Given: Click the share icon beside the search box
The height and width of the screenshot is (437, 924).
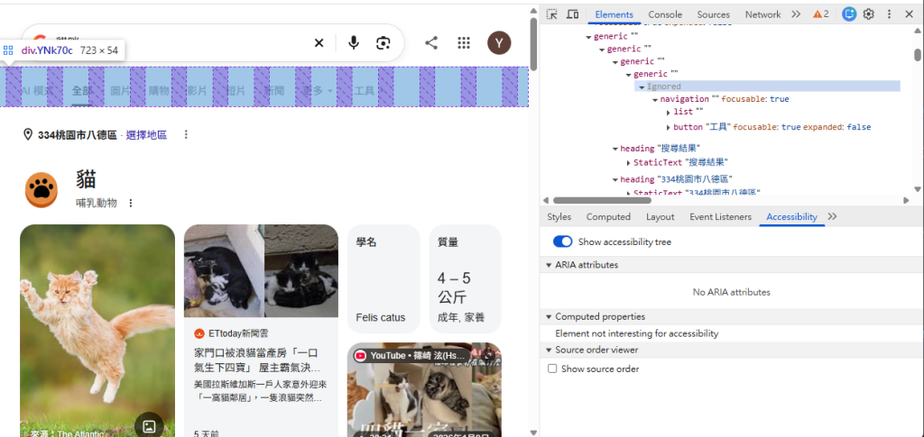Looking at the screenshot, I should coord(431,43).
